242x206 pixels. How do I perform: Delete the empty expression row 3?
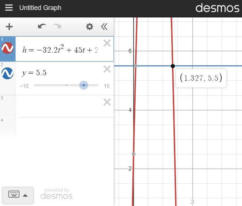[x=107, y=102]
